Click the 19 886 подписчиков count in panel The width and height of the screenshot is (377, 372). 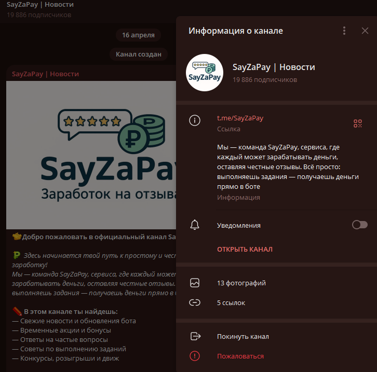(x=265, y=80)
